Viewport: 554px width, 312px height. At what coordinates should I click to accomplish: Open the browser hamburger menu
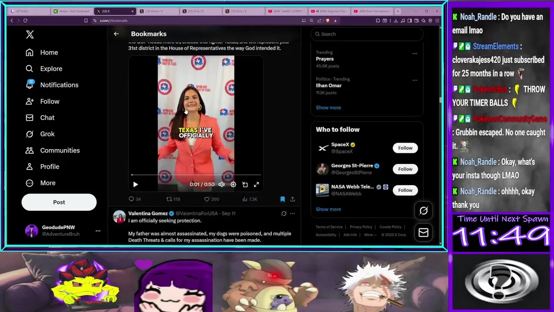point(437,20)
